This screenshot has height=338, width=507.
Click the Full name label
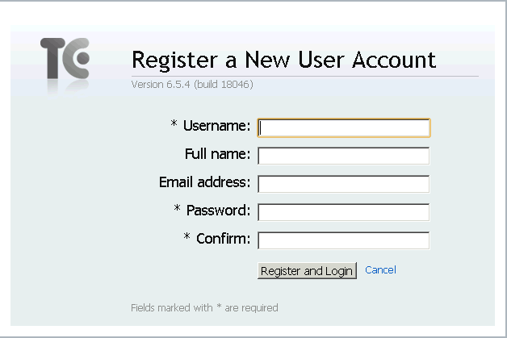[217, 154]
